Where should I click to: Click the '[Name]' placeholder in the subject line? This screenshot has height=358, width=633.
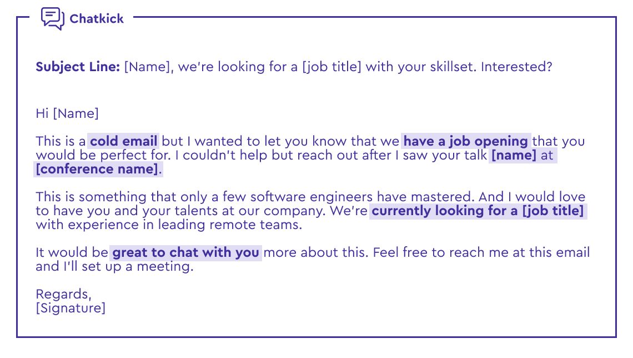(147, 67)
